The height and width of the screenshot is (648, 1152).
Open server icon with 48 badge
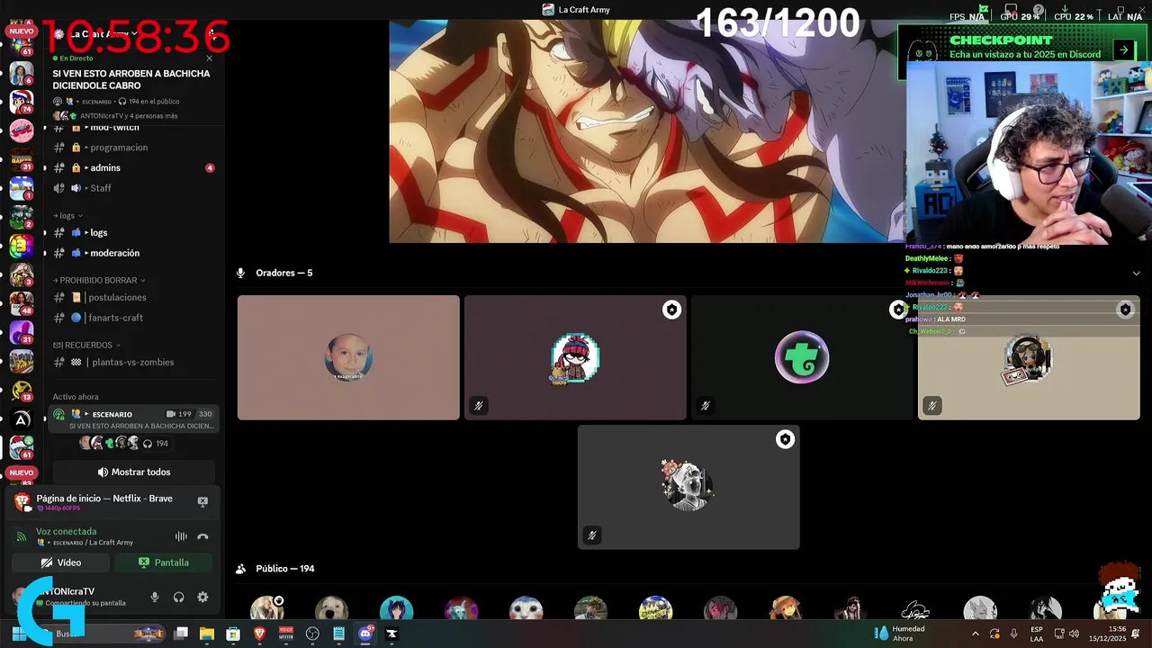[21, 303]
